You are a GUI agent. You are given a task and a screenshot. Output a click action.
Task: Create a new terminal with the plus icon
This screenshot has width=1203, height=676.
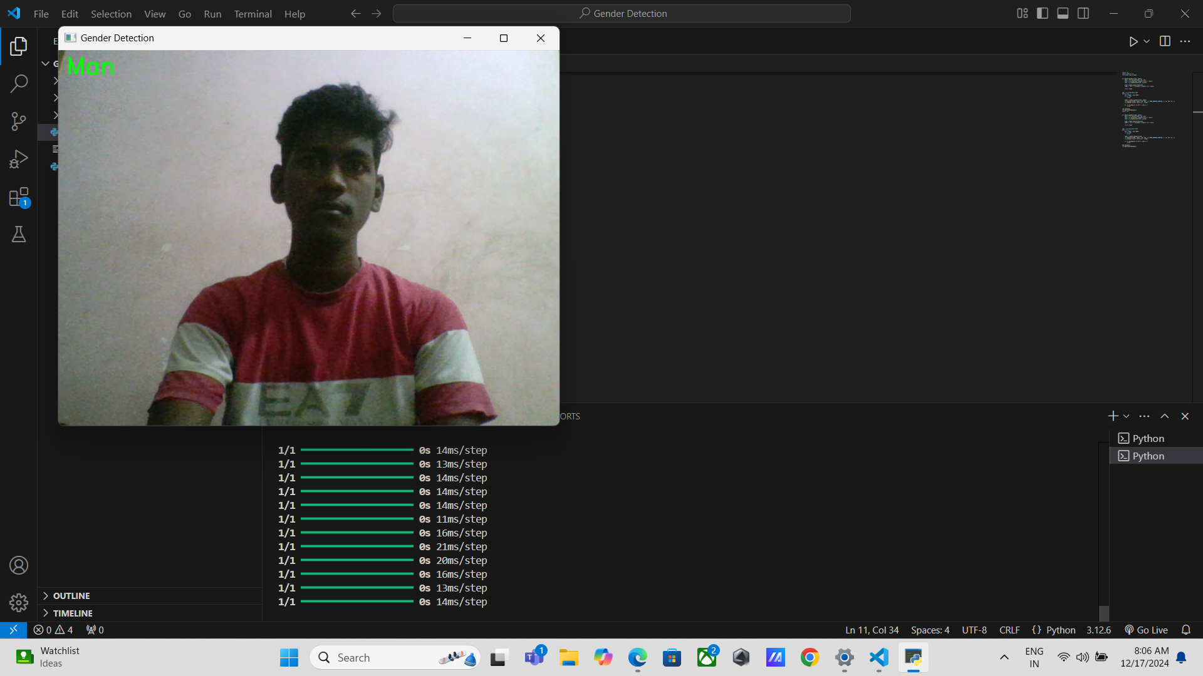tap(1112, 416)
